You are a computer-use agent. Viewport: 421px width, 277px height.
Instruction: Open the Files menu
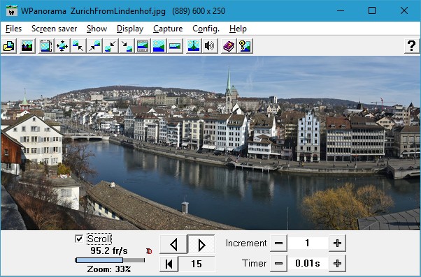pos(13,29)
